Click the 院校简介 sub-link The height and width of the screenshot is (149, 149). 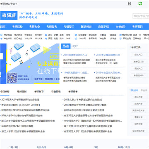(38, 35)
